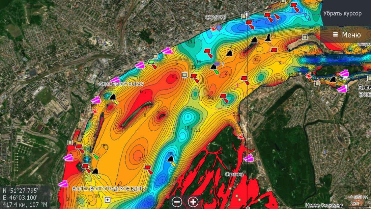Viewport: 371px width, 209px height.
Task: Select square marker right of the 0 depth shoal
Action: tap(184, 75)
